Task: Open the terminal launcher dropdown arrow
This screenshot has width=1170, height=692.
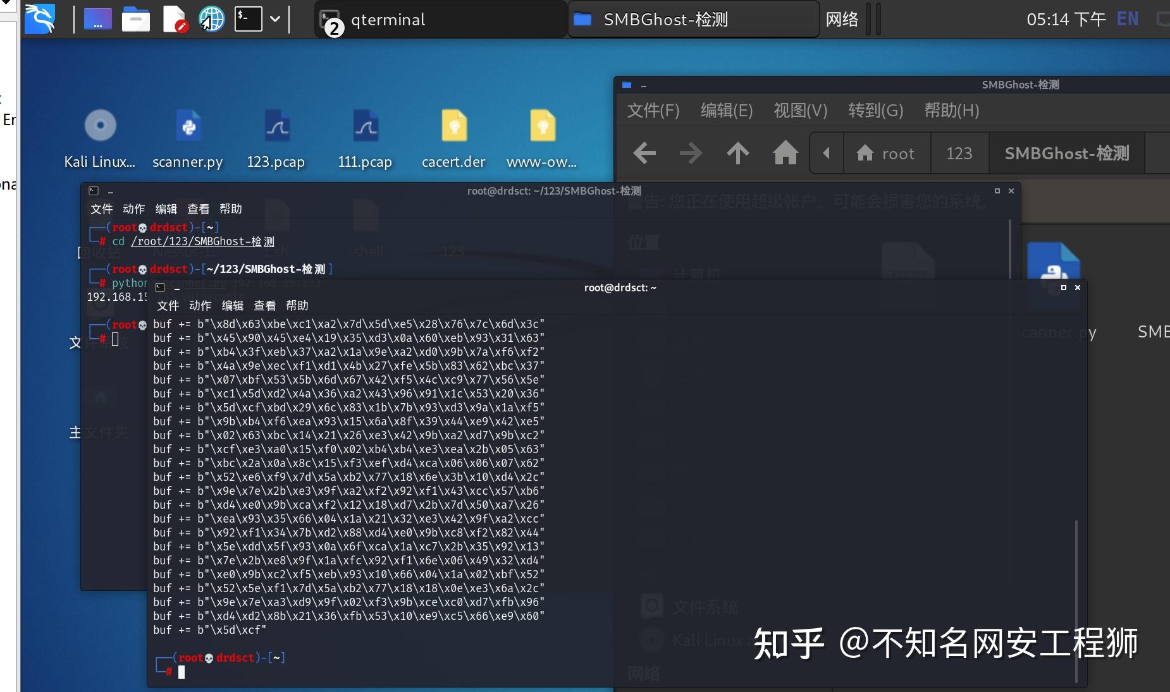Action: point(275,18)
